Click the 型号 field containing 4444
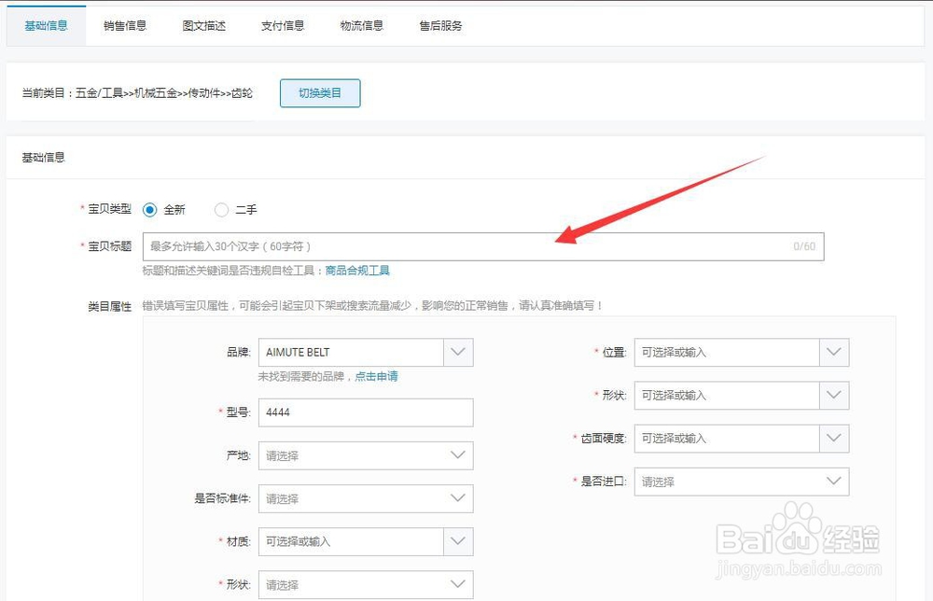Image resolution: width=933 pixels, height=601 pixels. pyautogui.click(x=365, y=412)
